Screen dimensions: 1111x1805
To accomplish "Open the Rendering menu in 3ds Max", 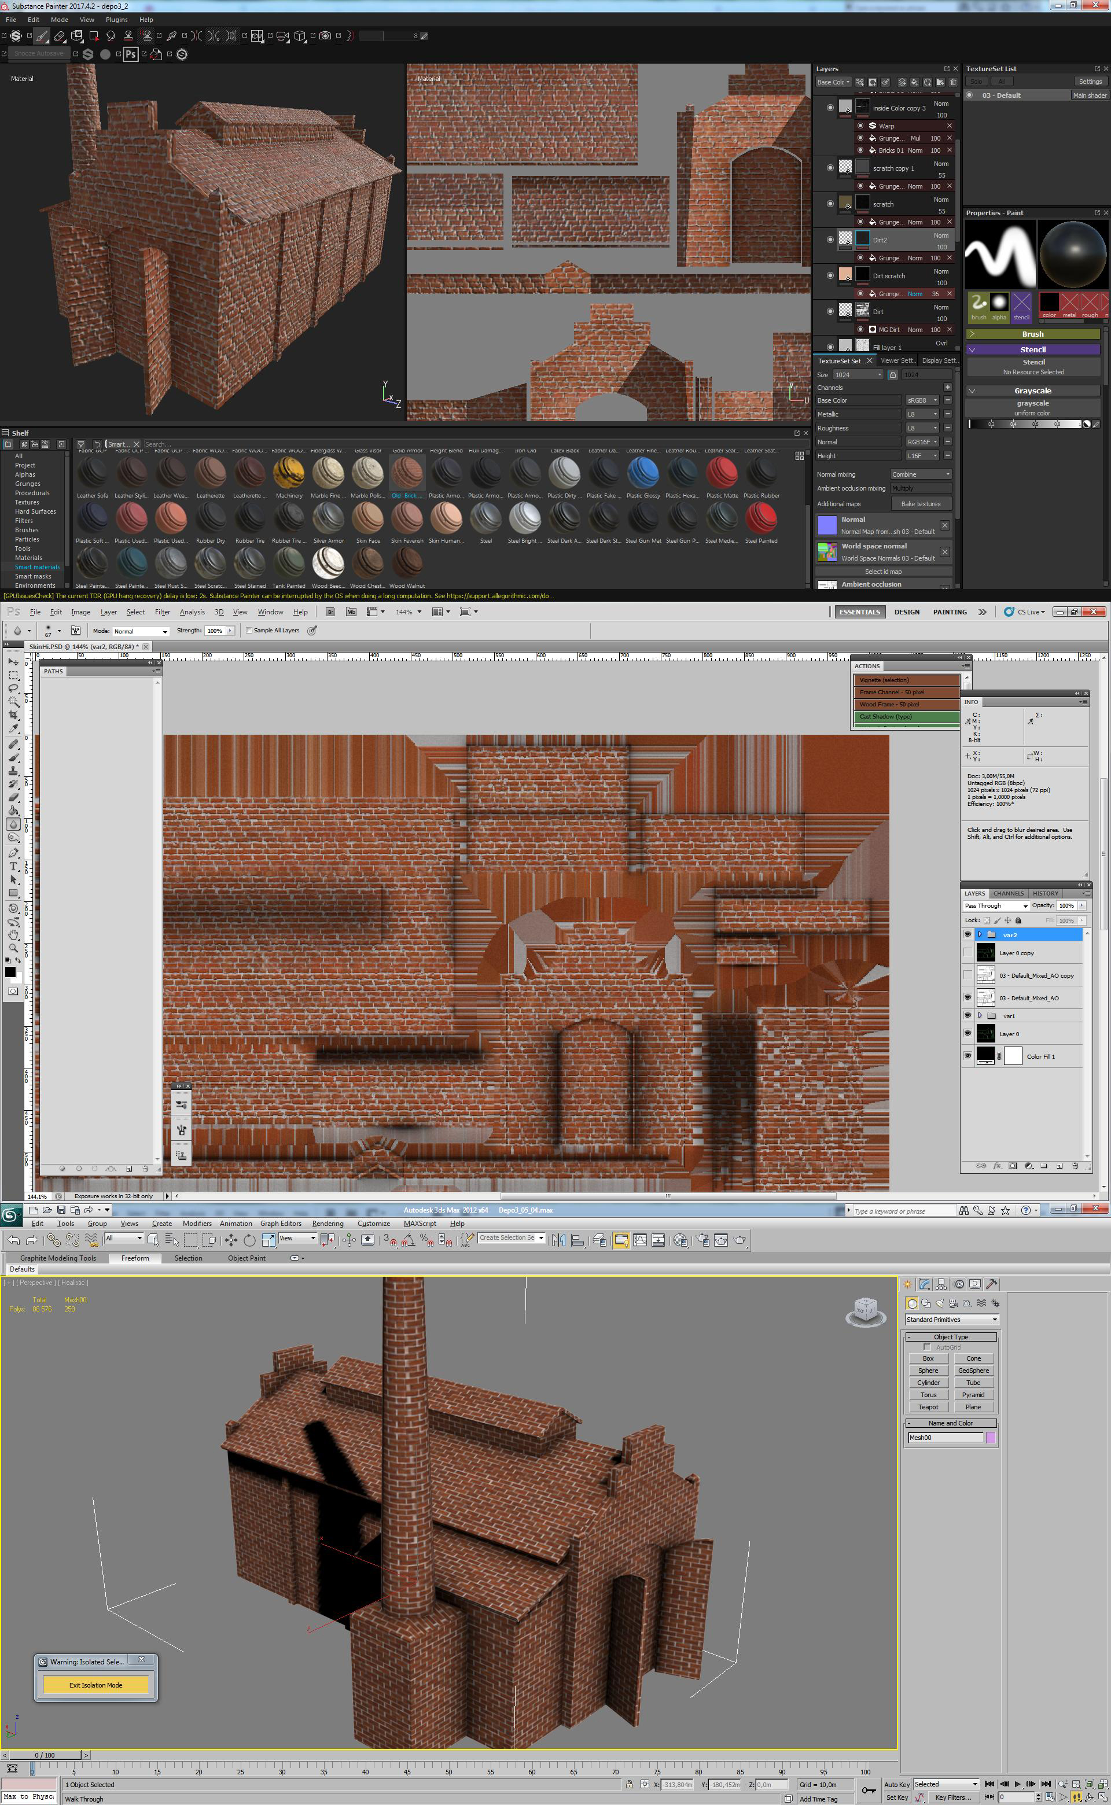I will point(328,1223).
